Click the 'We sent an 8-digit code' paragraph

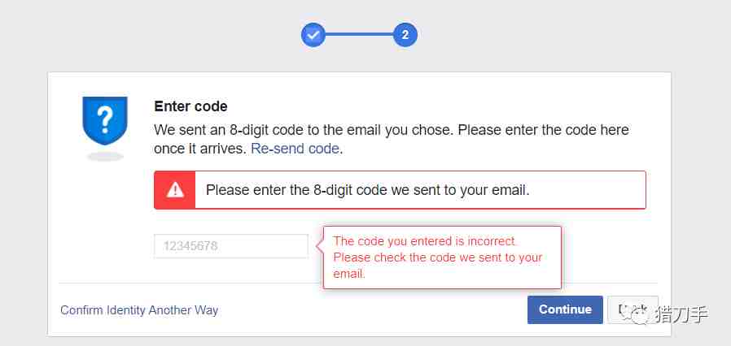coord(391,139)
